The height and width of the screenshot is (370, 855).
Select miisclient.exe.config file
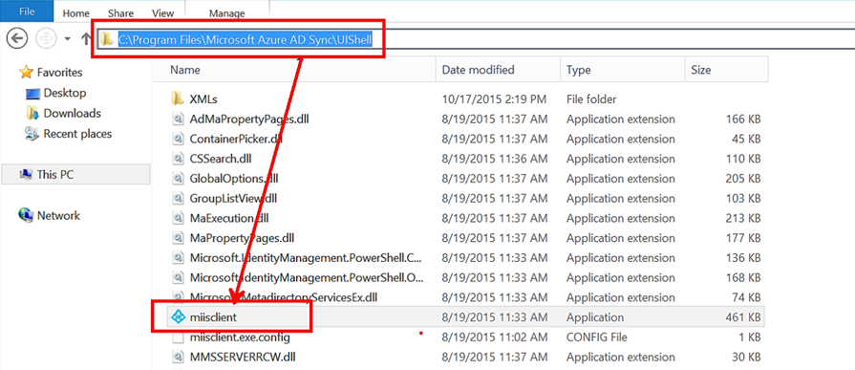click(240, 337)
